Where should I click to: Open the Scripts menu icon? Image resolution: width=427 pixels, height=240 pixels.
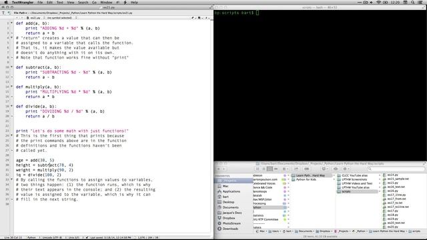coord(125,2)
